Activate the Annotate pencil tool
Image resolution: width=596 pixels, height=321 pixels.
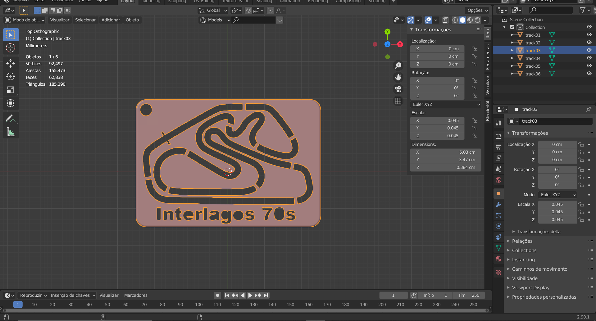[11, 119]
